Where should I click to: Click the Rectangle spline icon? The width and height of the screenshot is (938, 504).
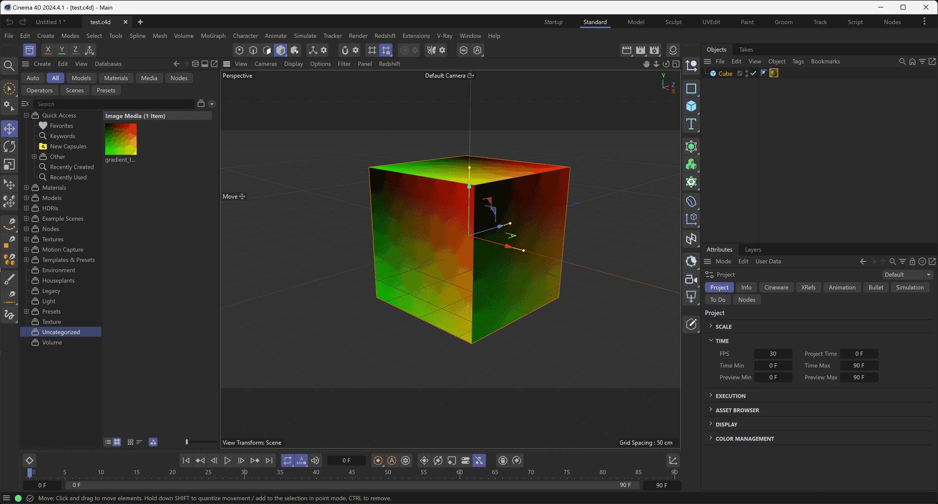point(691,88)
